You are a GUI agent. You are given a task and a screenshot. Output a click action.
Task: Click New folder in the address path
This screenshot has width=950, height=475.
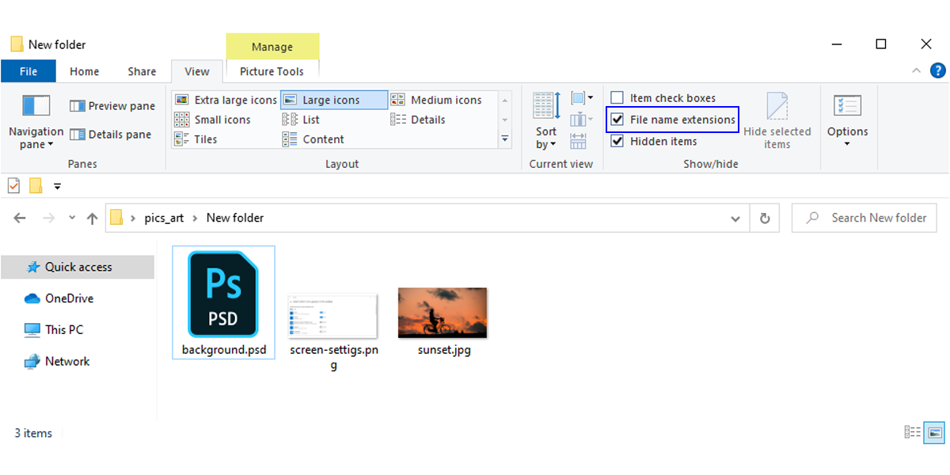235,218
